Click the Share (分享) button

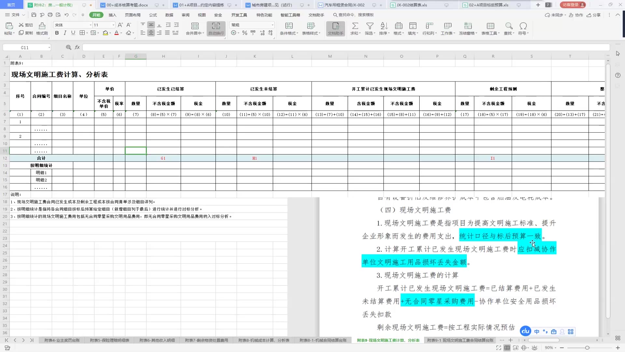(594, 15)
